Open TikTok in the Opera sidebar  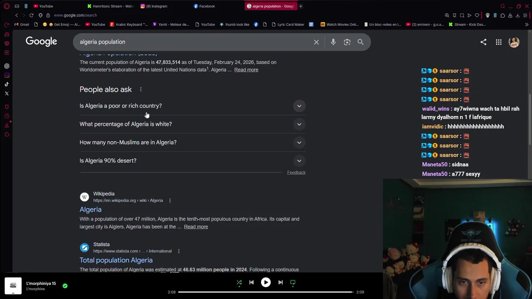coord(7,84)
